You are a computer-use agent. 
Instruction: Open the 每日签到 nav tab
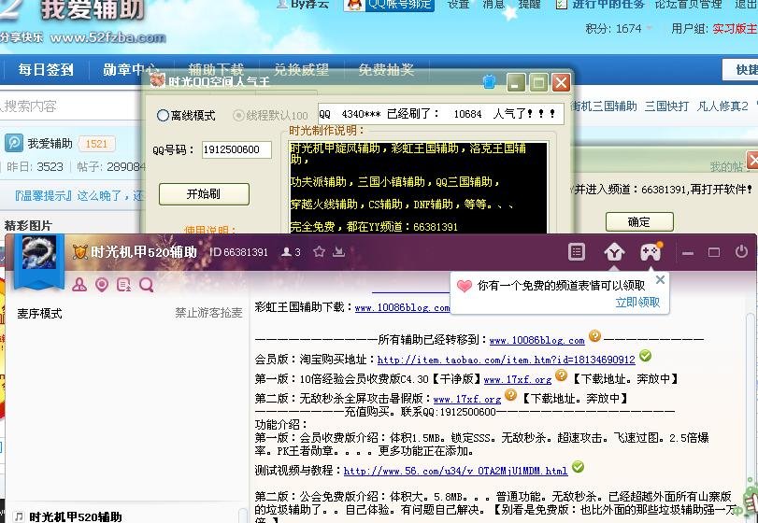(x=46, y=69)
